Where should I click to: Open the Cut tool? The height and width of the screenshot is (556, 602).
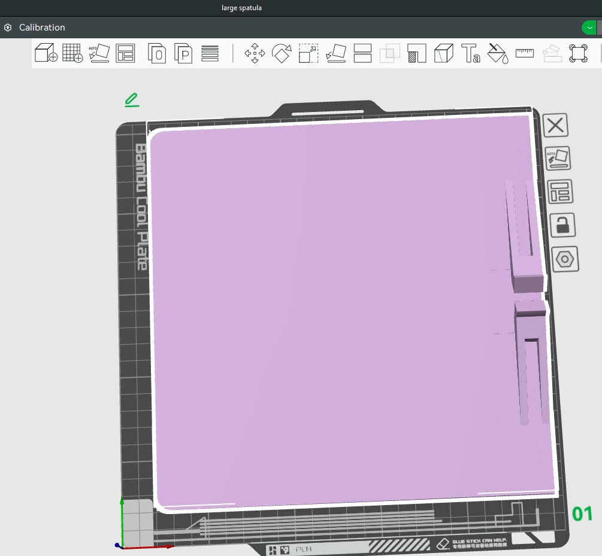click(x=362, y=53)
